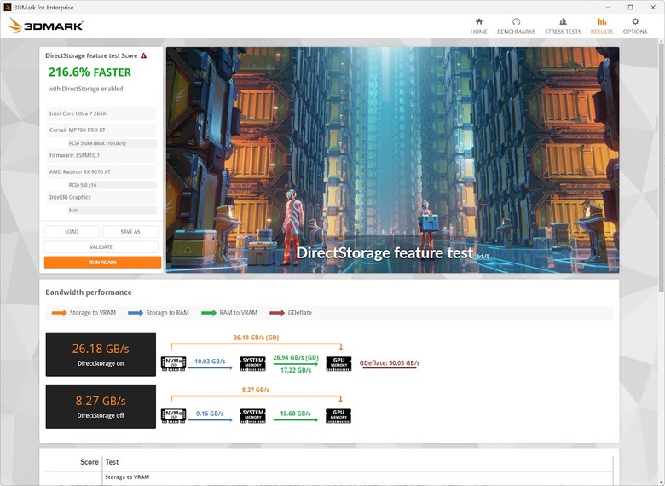The height and width of the screenshot is (486, 665).
Task: Click NVMe SSD icon in DirectStorage off row
Action: coord(173,415)
